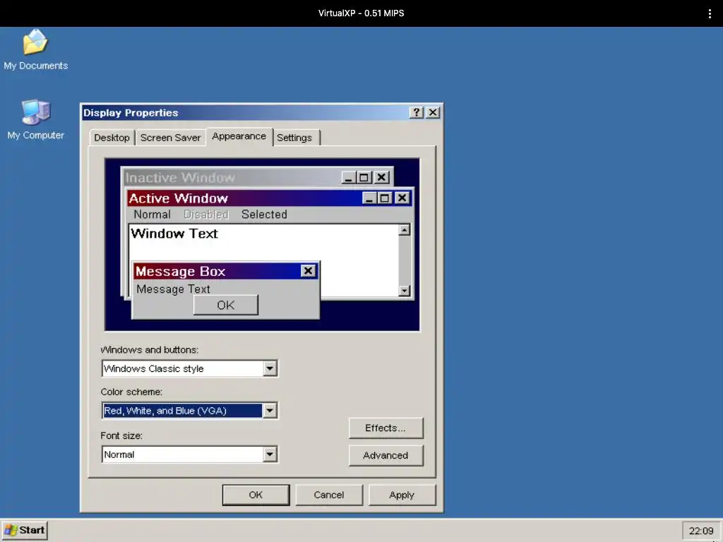Expand the Color scheme dropdown arrow
This screenshot has width=723, height=542.
click(270, 410)
